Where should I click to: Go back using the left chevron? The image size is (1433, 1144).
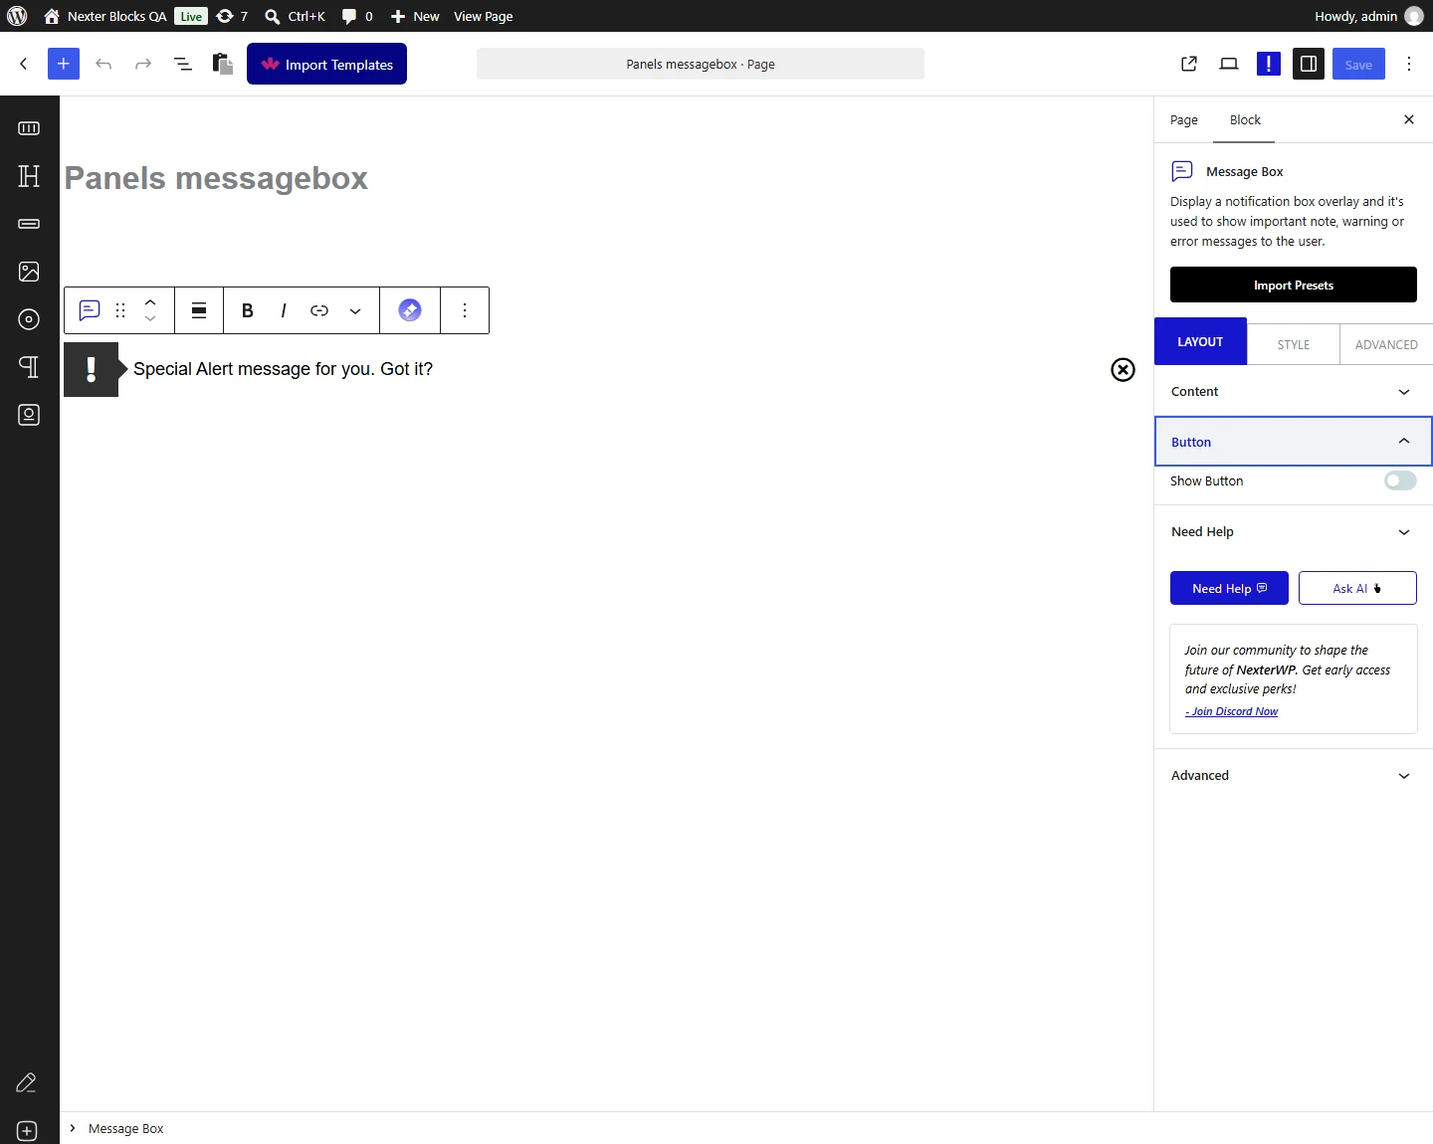point(24,64)
